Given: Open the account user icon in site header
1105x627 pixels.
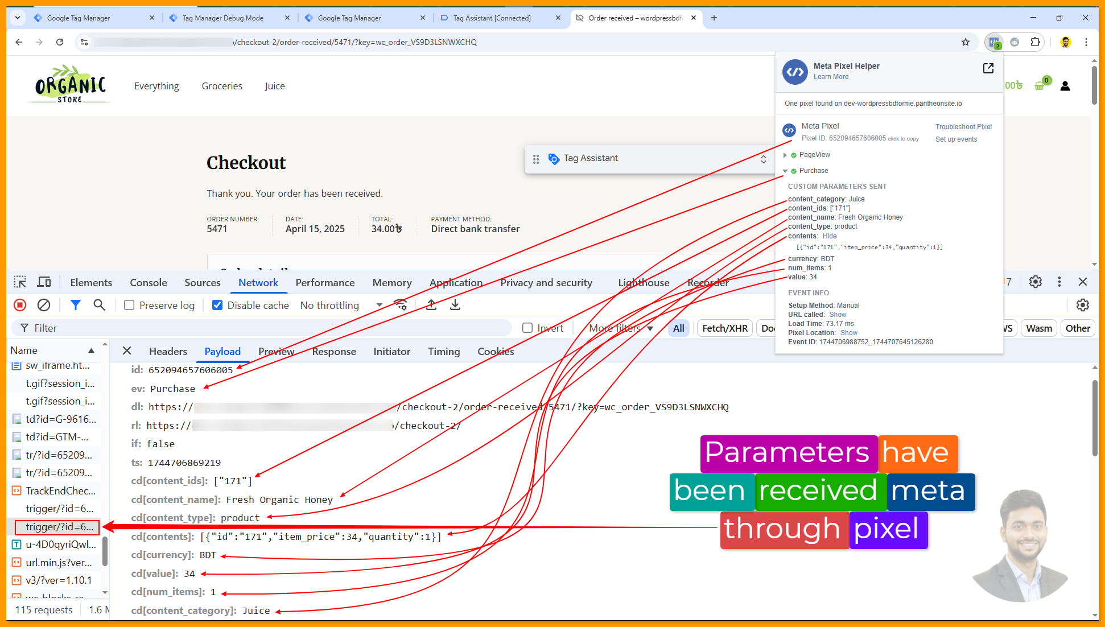Looking at the screenshot, I should (1065, 86).
